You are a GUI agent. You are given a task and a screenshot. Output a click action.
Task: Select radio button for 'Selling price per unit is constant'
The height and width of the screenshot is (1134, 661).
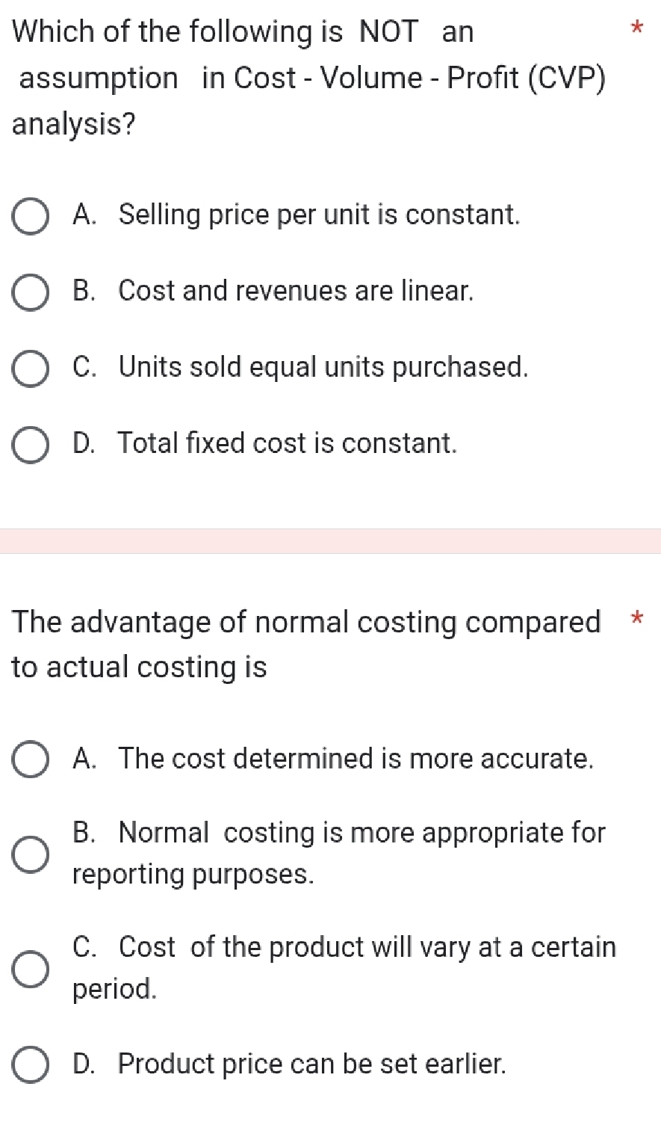(31, 216)
